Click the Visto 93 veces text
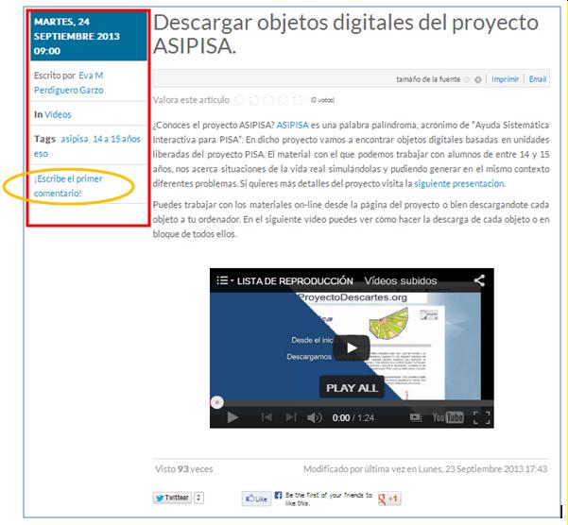 tap(184, 469)
